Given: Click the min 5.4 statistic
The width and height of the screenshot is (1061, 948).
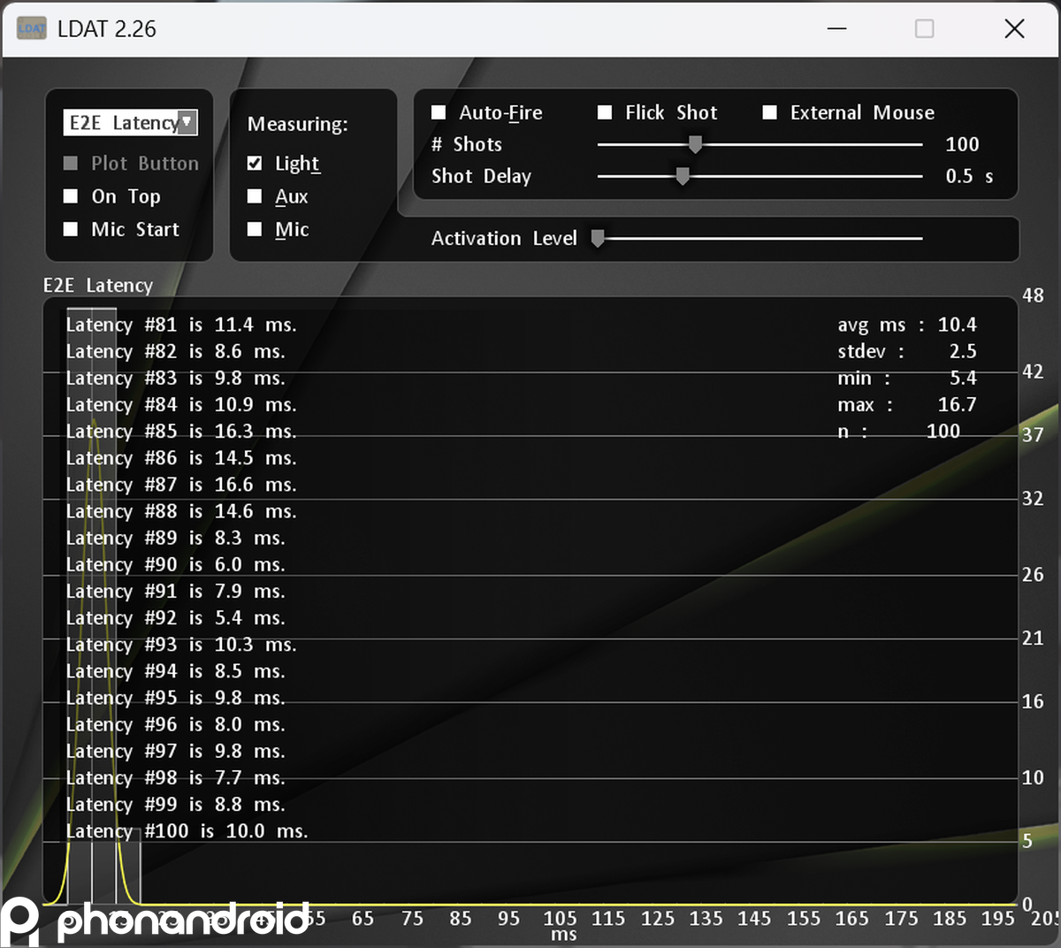Looking at the screenshot, I should pos(907,378).
